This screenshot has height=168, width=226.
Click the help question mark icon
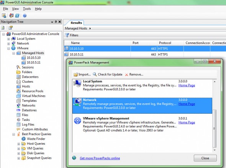click(25, 16)
